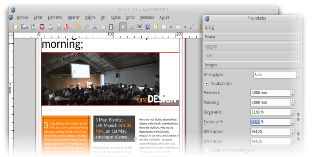Click the red Close document icon

tap(42, 27)
